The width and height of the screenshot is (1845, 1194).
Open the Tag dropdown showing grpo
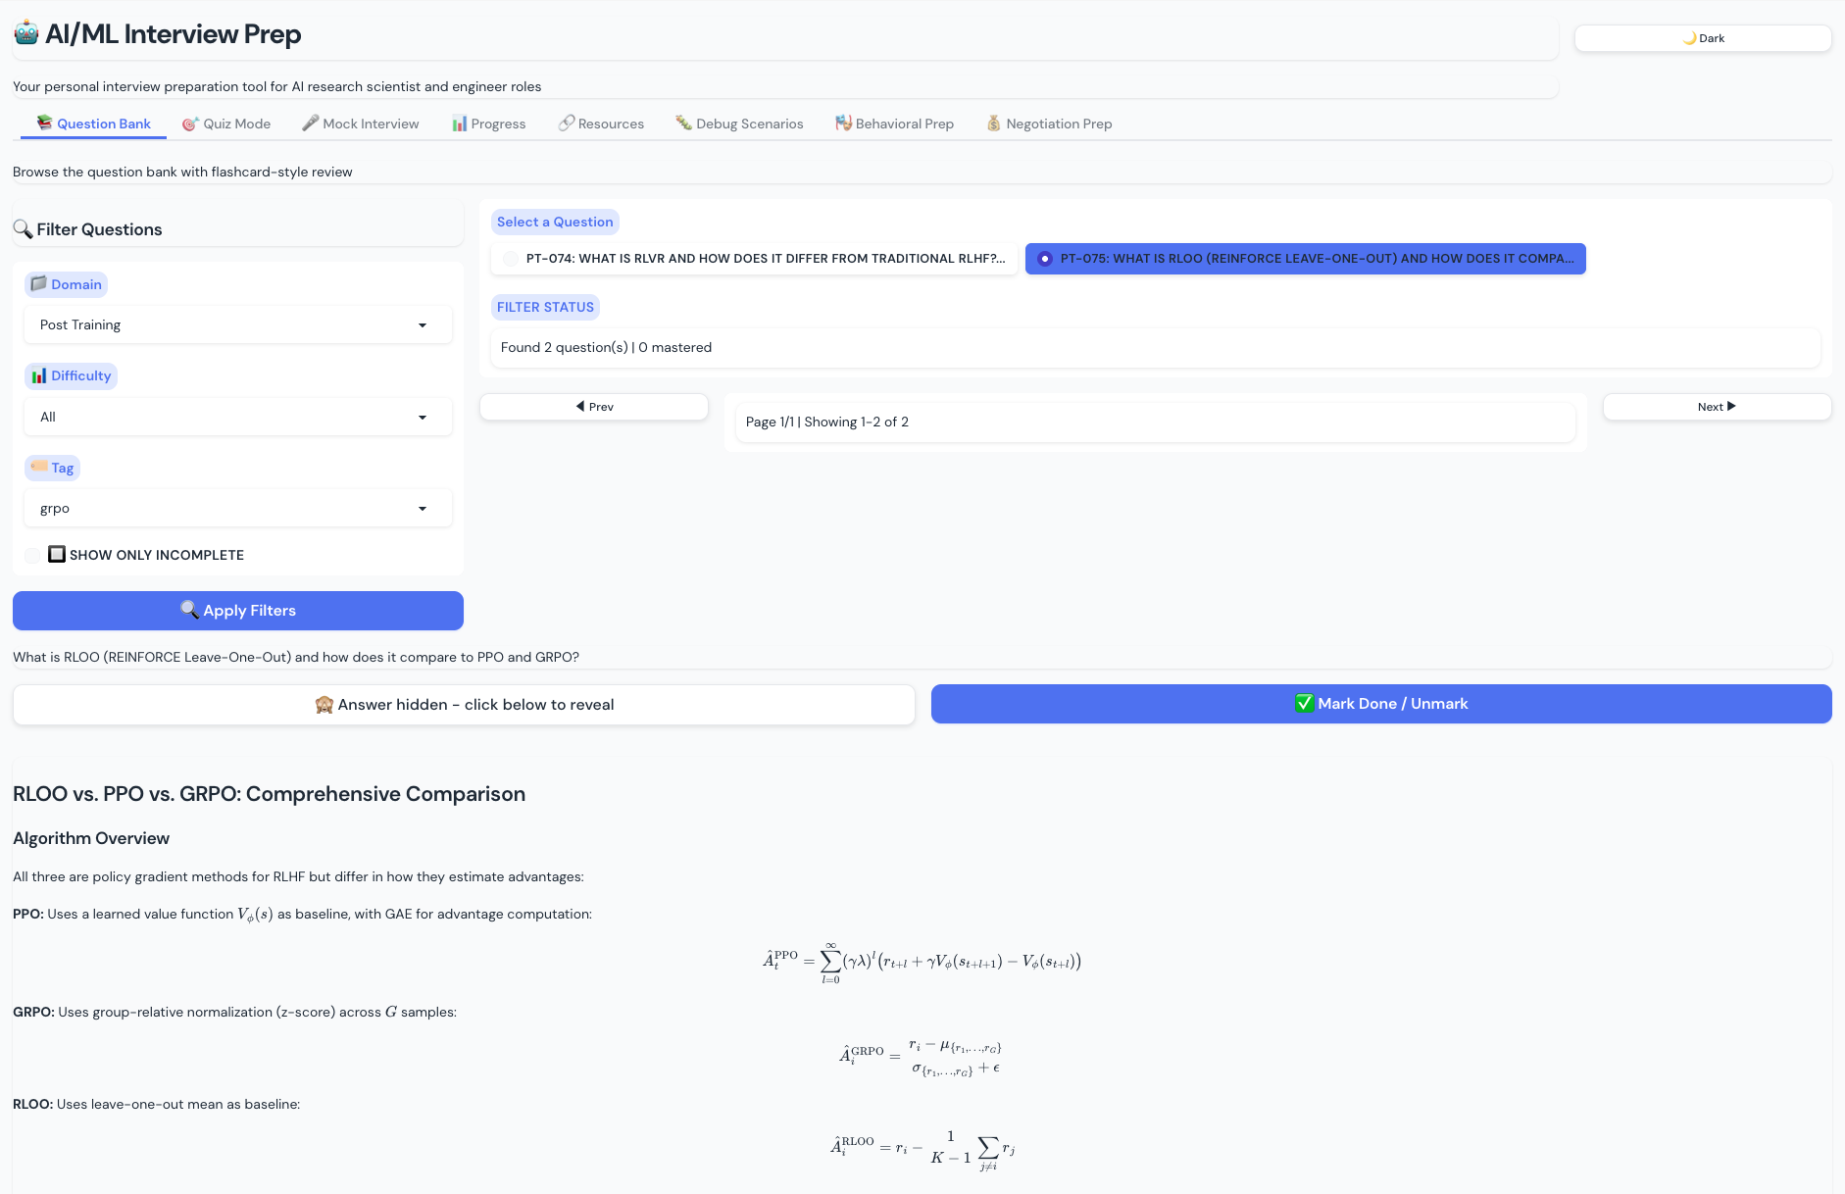point(237,508)
